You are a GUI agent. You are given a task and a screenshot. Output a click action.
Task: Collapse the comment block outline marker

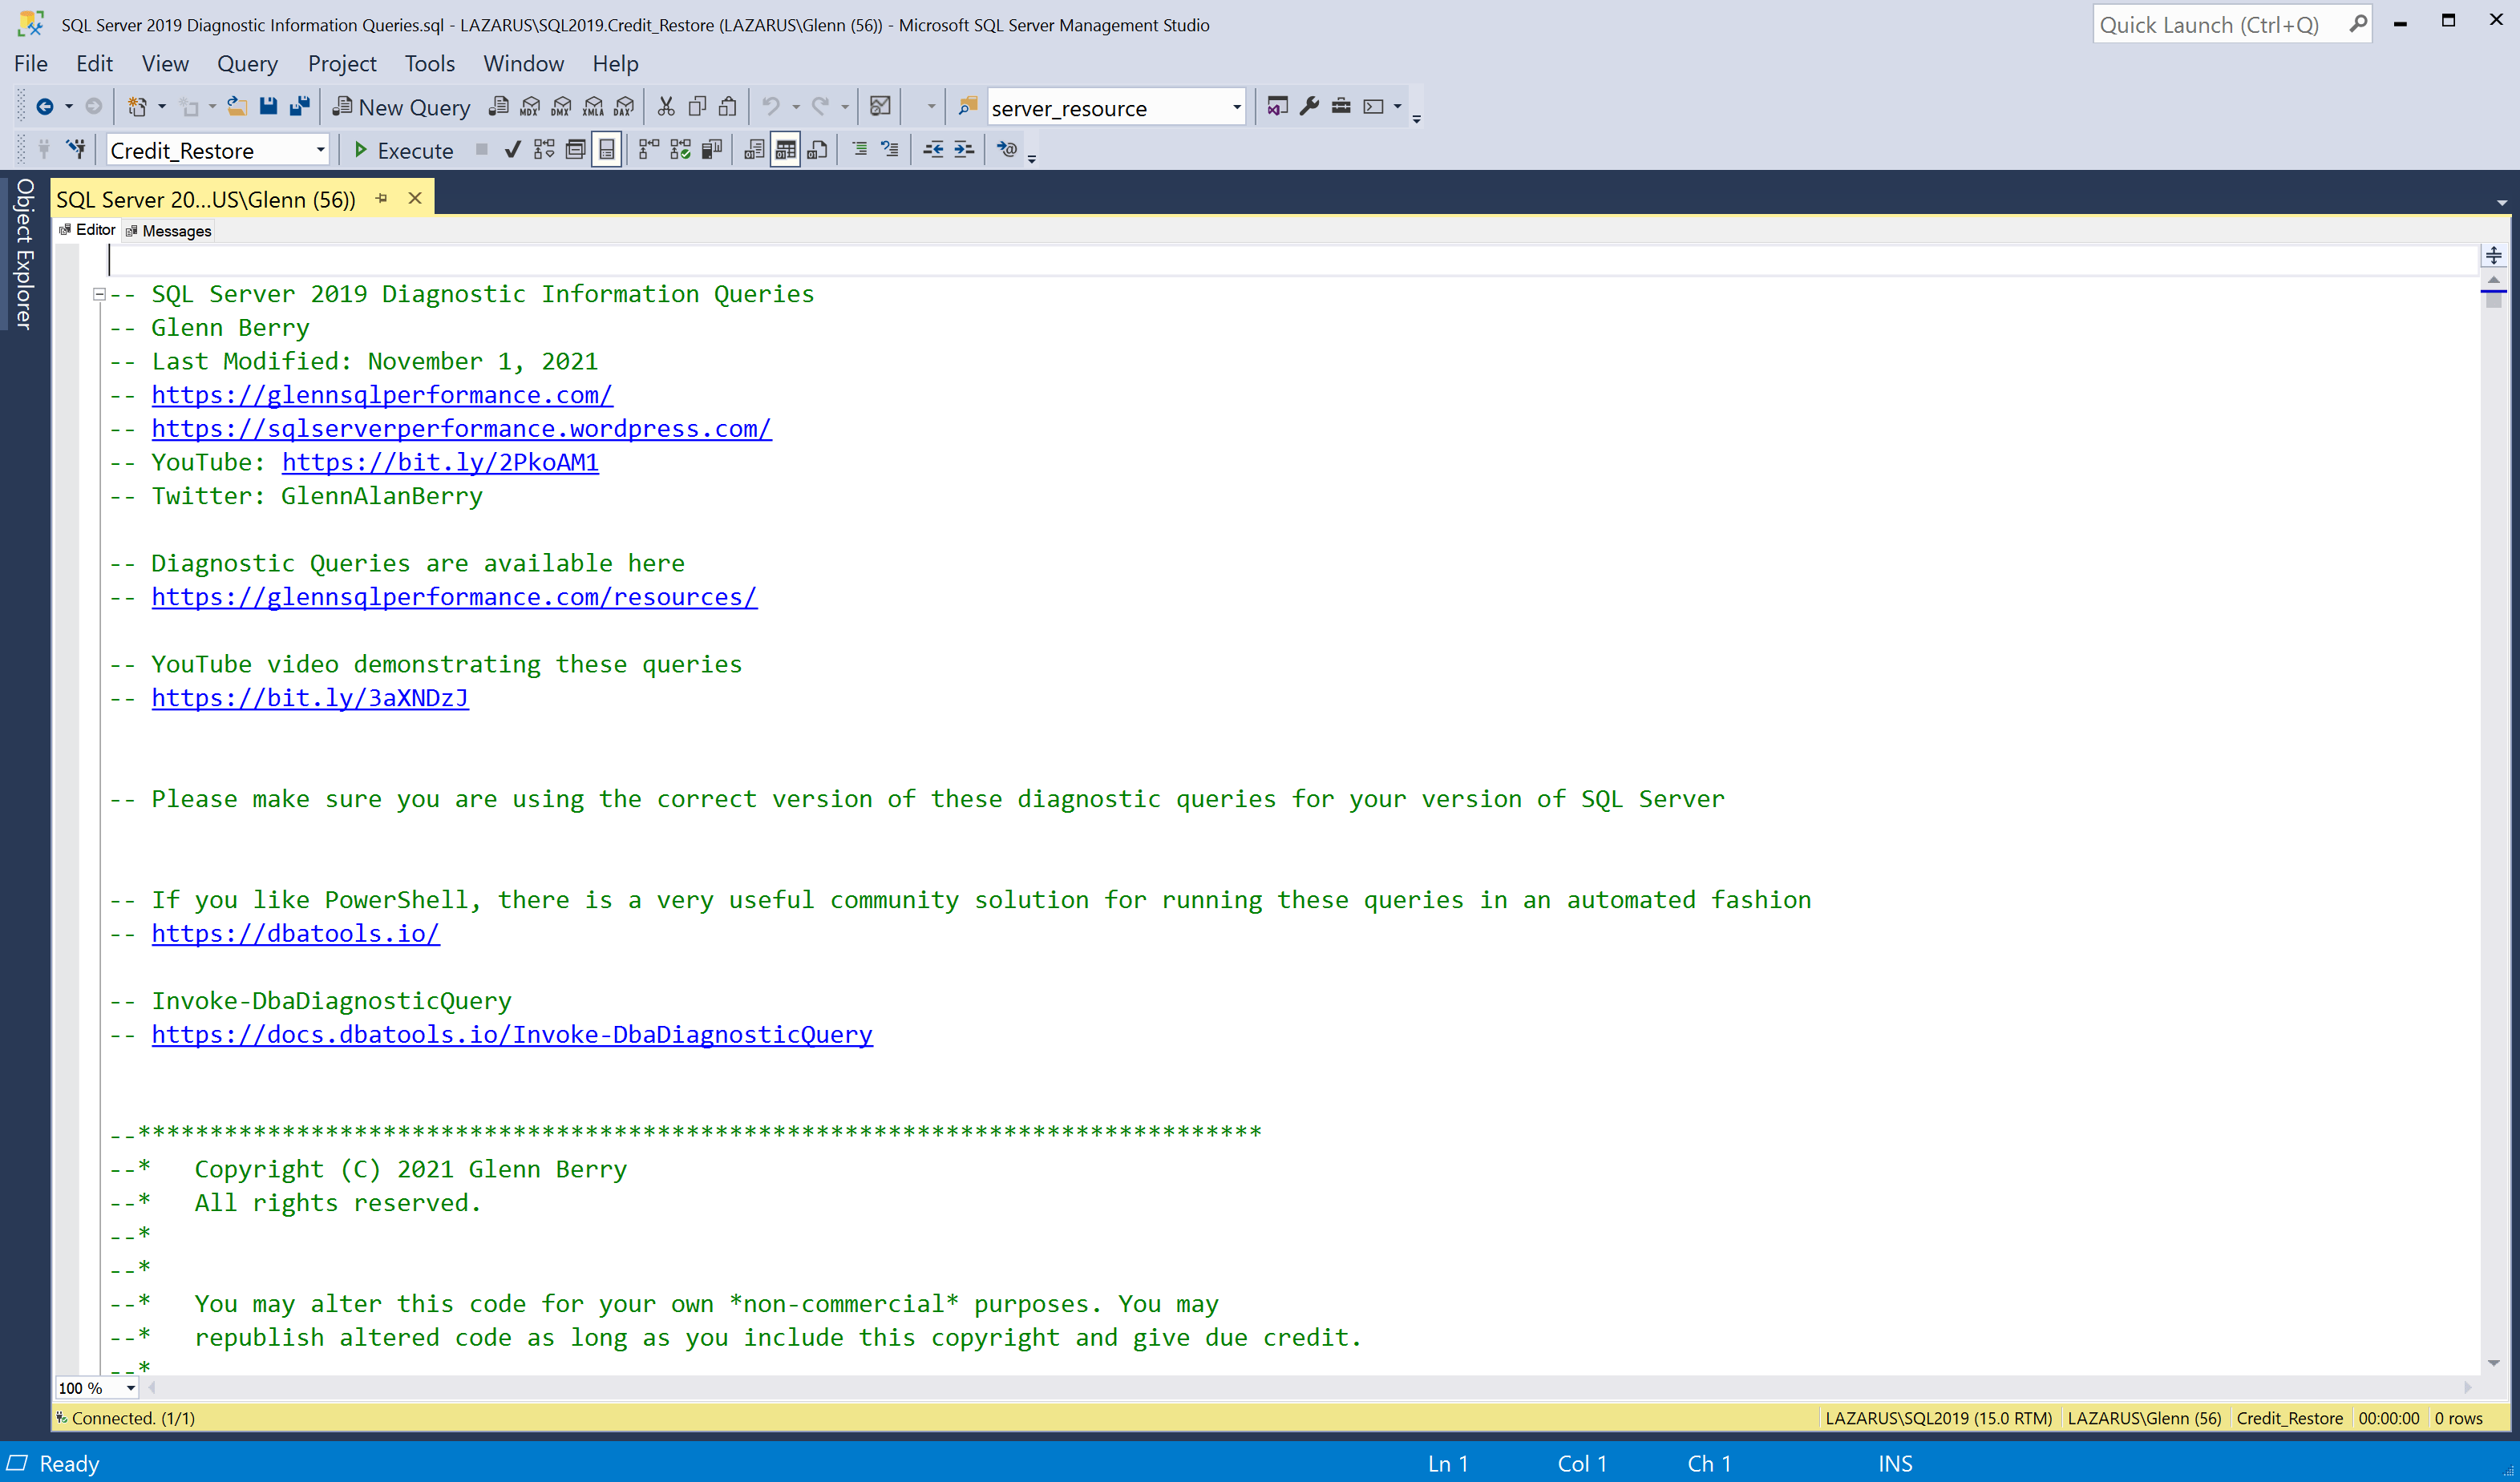99,294
